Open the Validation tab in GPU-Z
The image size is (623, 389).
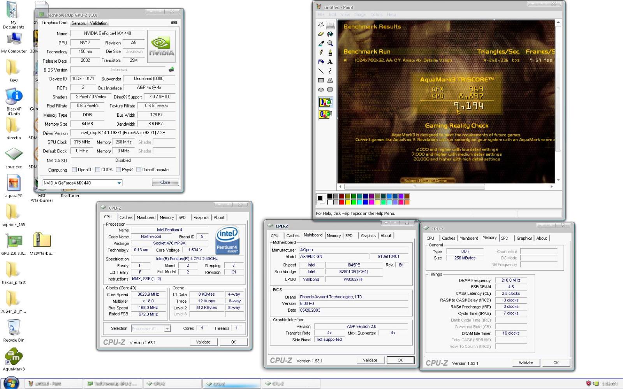(x=99, y=23)
